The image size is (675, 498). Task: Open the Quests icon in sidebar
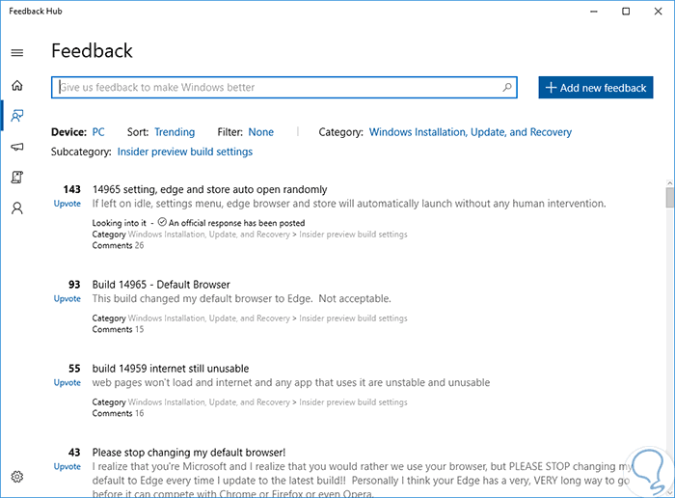(x=17, y=177)
